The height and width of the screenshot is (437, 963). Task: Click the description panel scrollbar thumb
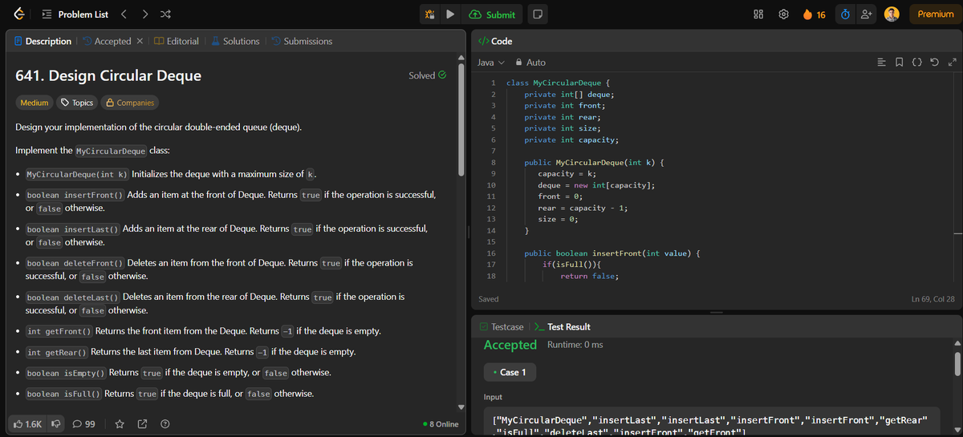[x=461, y=119]
